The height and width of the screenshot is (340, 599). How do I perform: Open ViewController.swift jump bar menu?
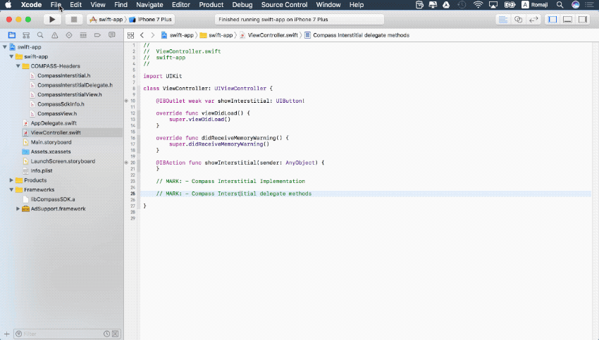[x=269, y=35]
